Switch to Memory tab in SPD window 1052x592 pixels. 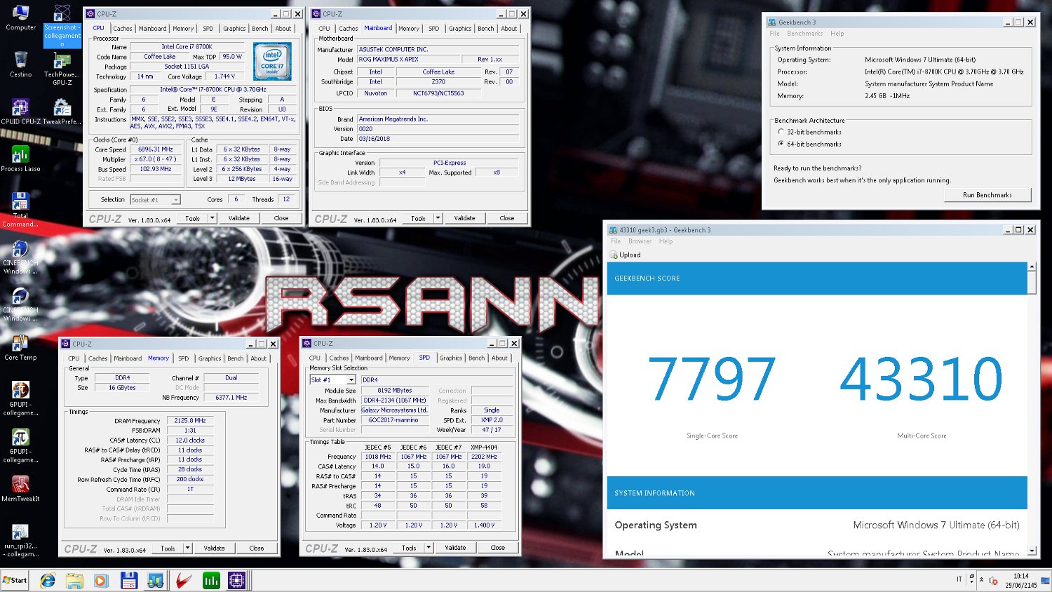[x=400, y=358]
